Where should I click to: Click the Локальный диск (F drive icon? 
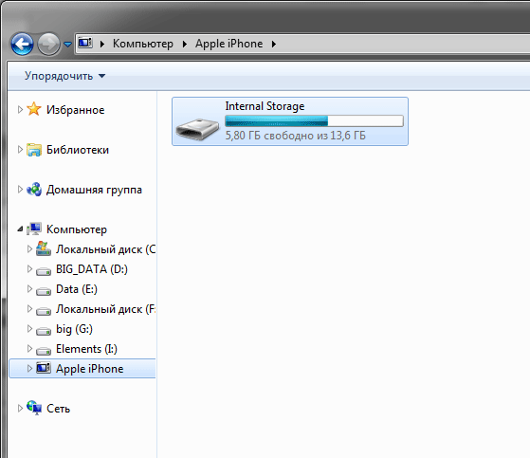44,310
